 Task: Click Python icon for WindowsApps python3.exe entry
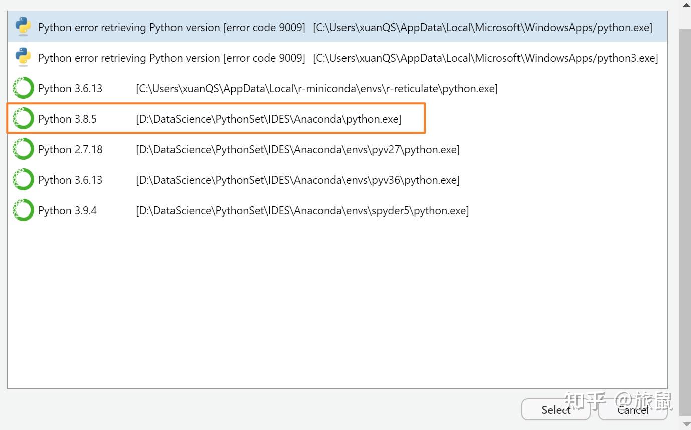point(23,58)
